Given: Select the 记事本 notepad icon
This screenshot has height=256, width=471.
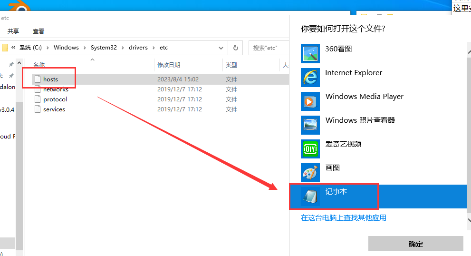Looking at the screenshot, I should (x=310, y=196).
